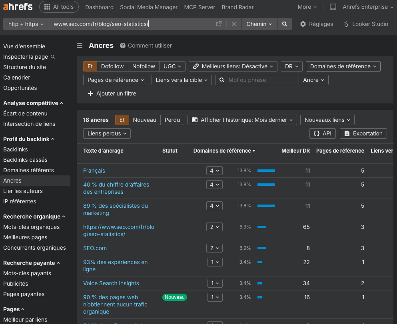Open Réglages gear settings
The image size is (397, 324).
coord(316,24)
